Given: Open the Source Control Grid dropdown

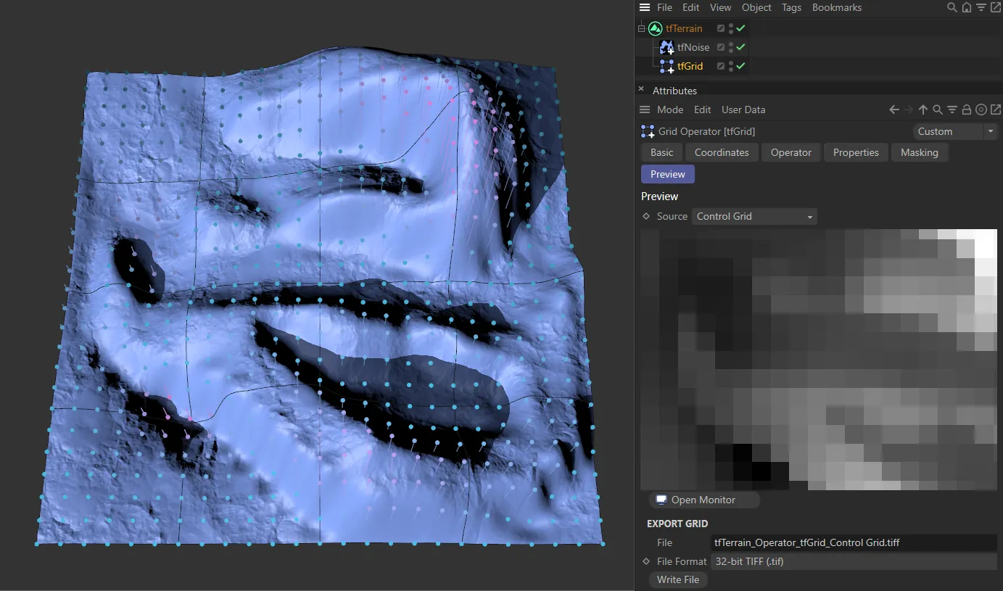Looking at the screenshot, I should coord(754,216).
